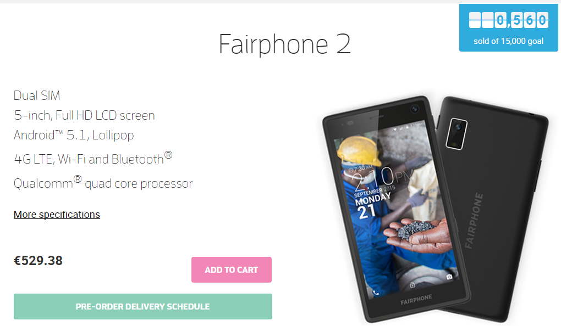Click the pink ADD TO CART button
Viewport: 561px width, 326px height.
(x=232, y=269)
